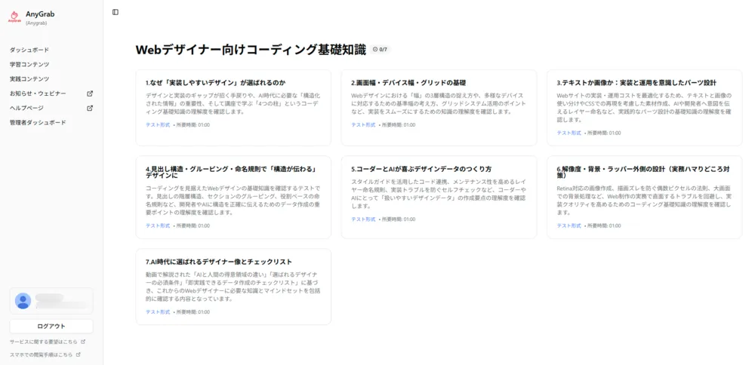Open card 4.見出し構造・グルーピング・命名規則
The height and width of the screenshot is (365, 755).
(233, 197)
